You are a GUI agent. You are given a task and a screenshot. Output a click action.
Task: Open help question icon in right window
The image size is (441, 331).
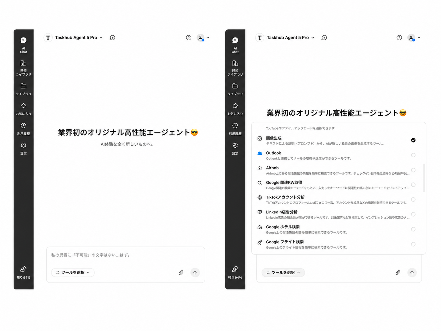399,38
